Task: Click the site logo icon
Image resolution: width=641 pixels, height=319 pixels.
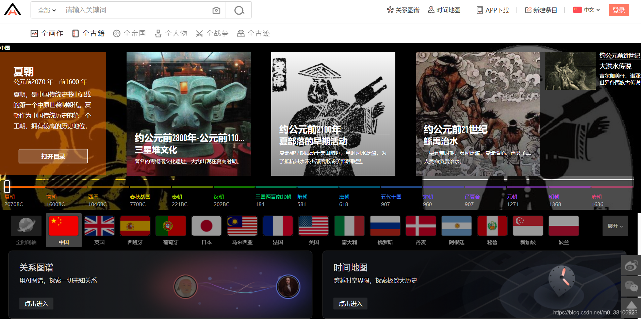Action: 13,10
